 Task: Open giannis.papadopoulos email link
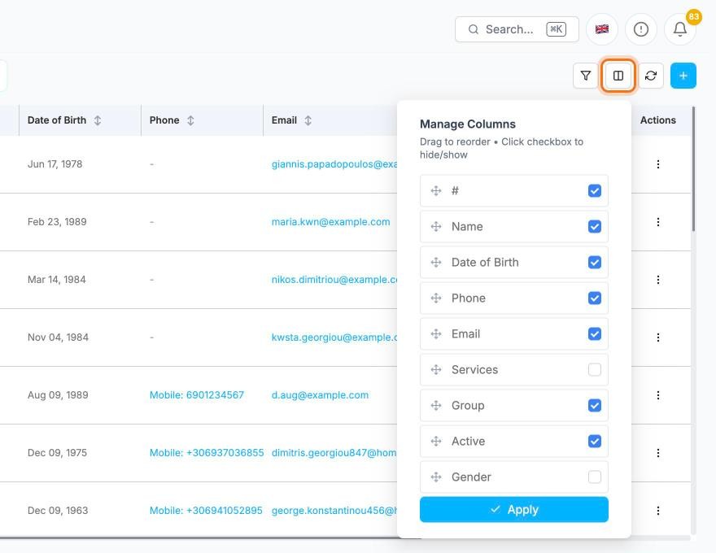coord(334,164)
